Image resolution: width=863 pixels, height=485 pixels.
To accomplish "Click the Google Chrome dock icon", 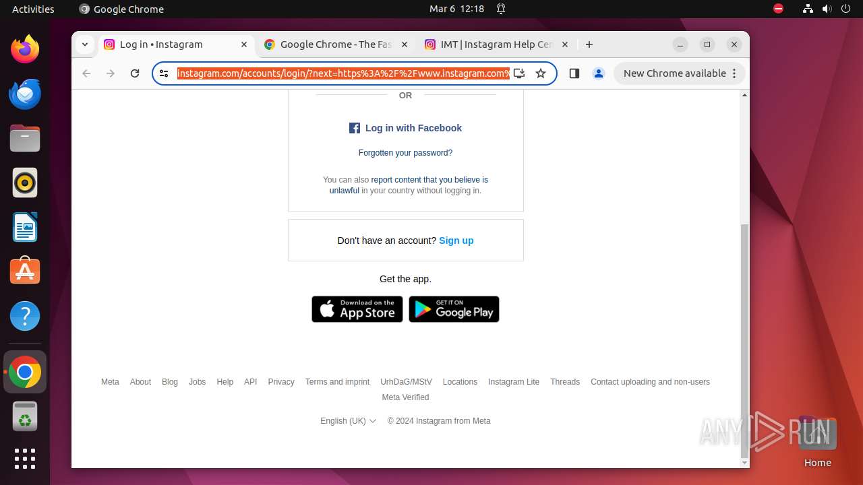I will pyautogui.click(x=25, y=372).
